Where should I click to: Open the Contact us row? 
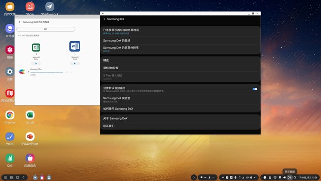[180, 126]
